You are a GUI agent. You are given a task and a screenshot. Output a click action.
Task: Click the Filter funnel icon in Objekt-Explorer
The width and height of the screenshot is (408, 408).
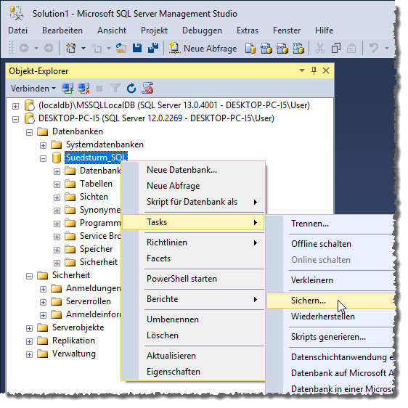[x=115, y=89]
